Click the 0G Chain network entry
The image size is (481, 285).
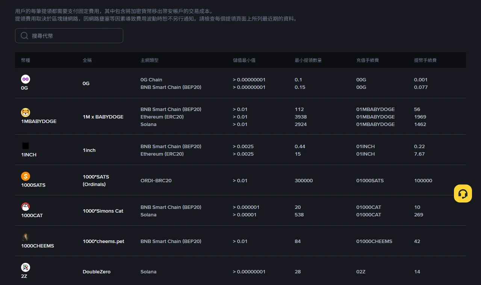(x=151, y=79)
